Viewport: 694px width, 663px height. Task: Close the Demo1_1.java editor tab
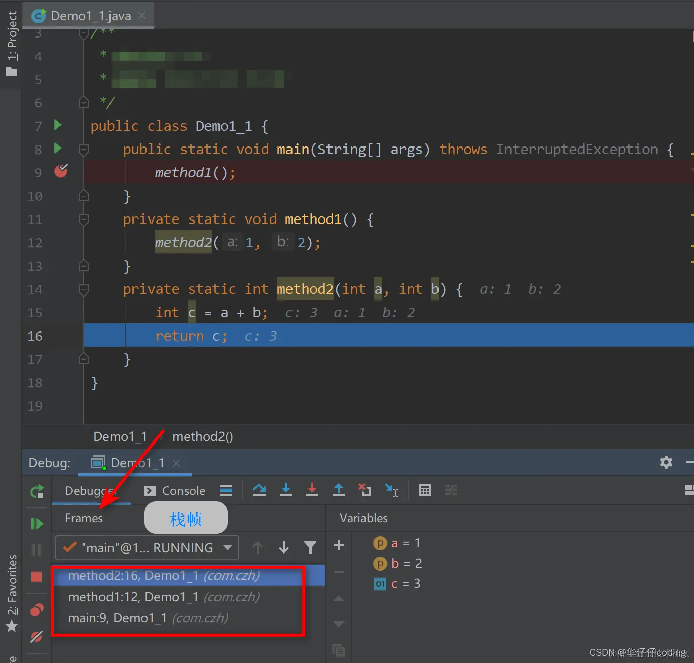tap(142, 16)
